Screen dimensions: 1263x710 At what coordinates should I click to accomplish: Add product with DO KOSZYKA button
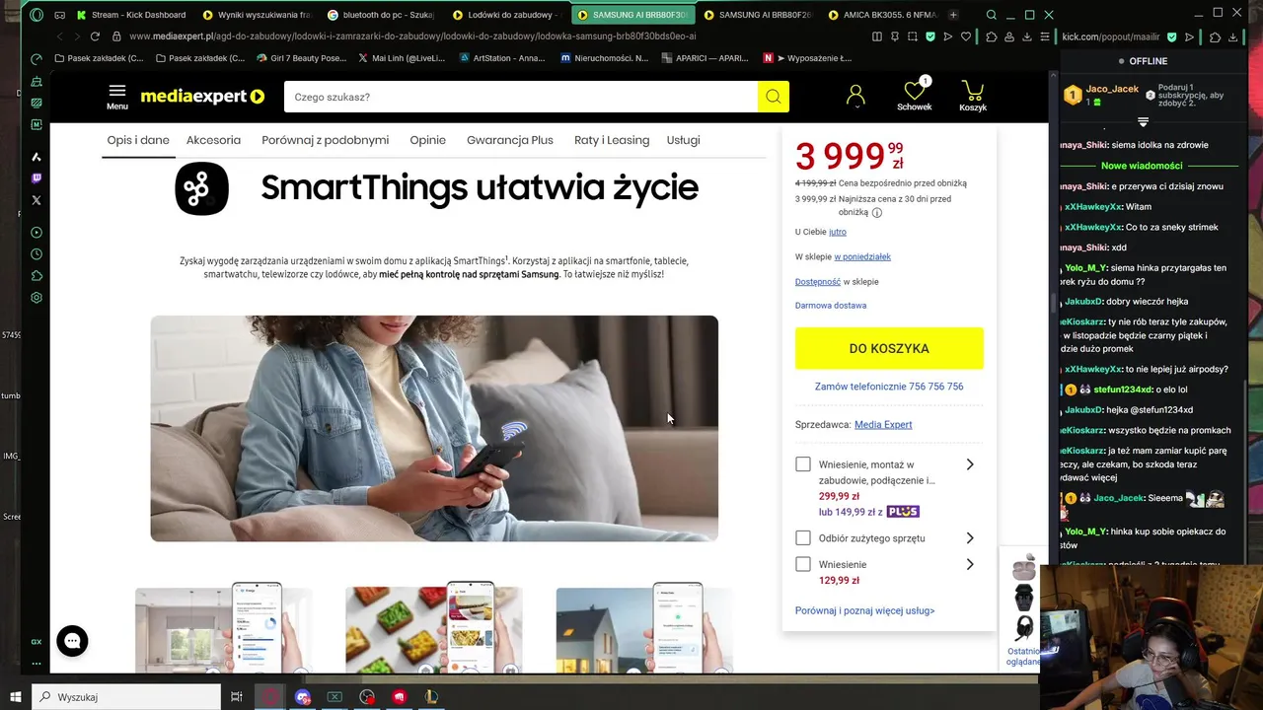click(889, 348)
